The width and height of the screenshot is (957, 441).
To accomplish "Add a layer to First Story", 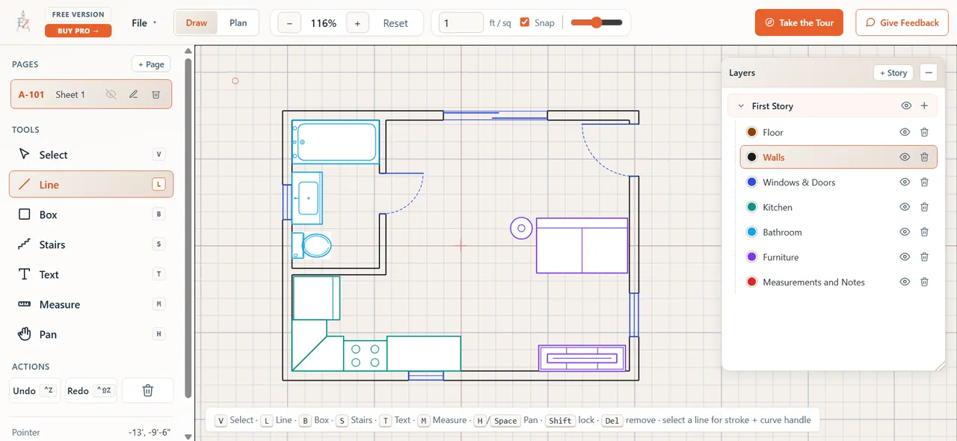I will click(924, 106).
